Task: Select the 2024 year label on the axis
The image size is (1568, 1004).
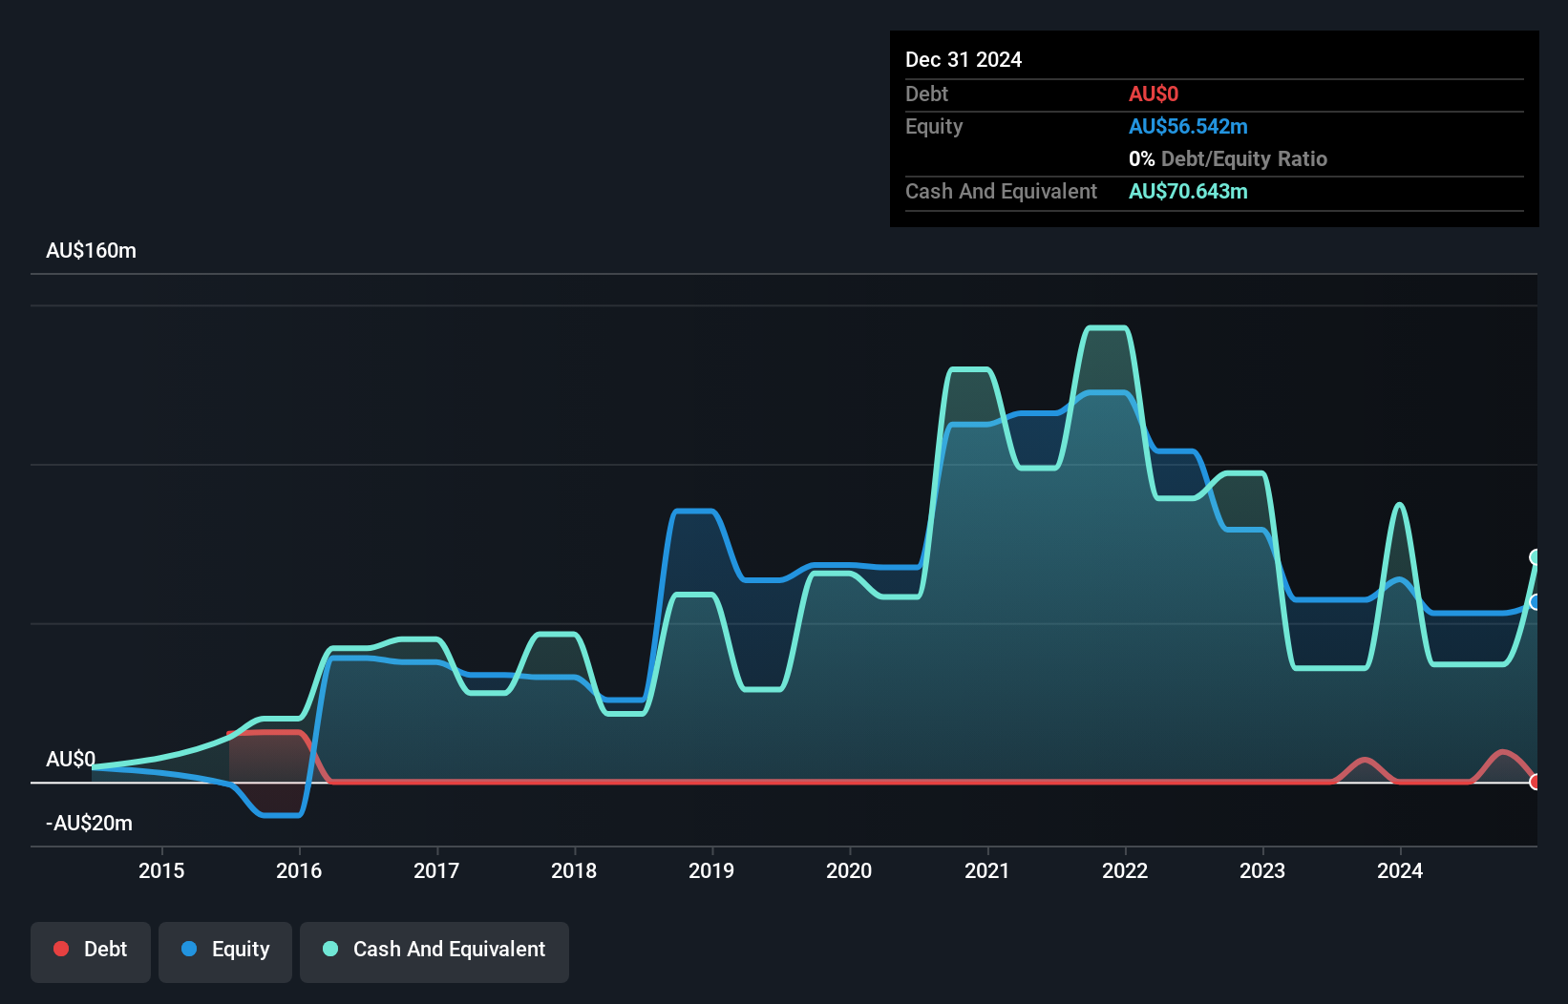Action: (1401, 870)
